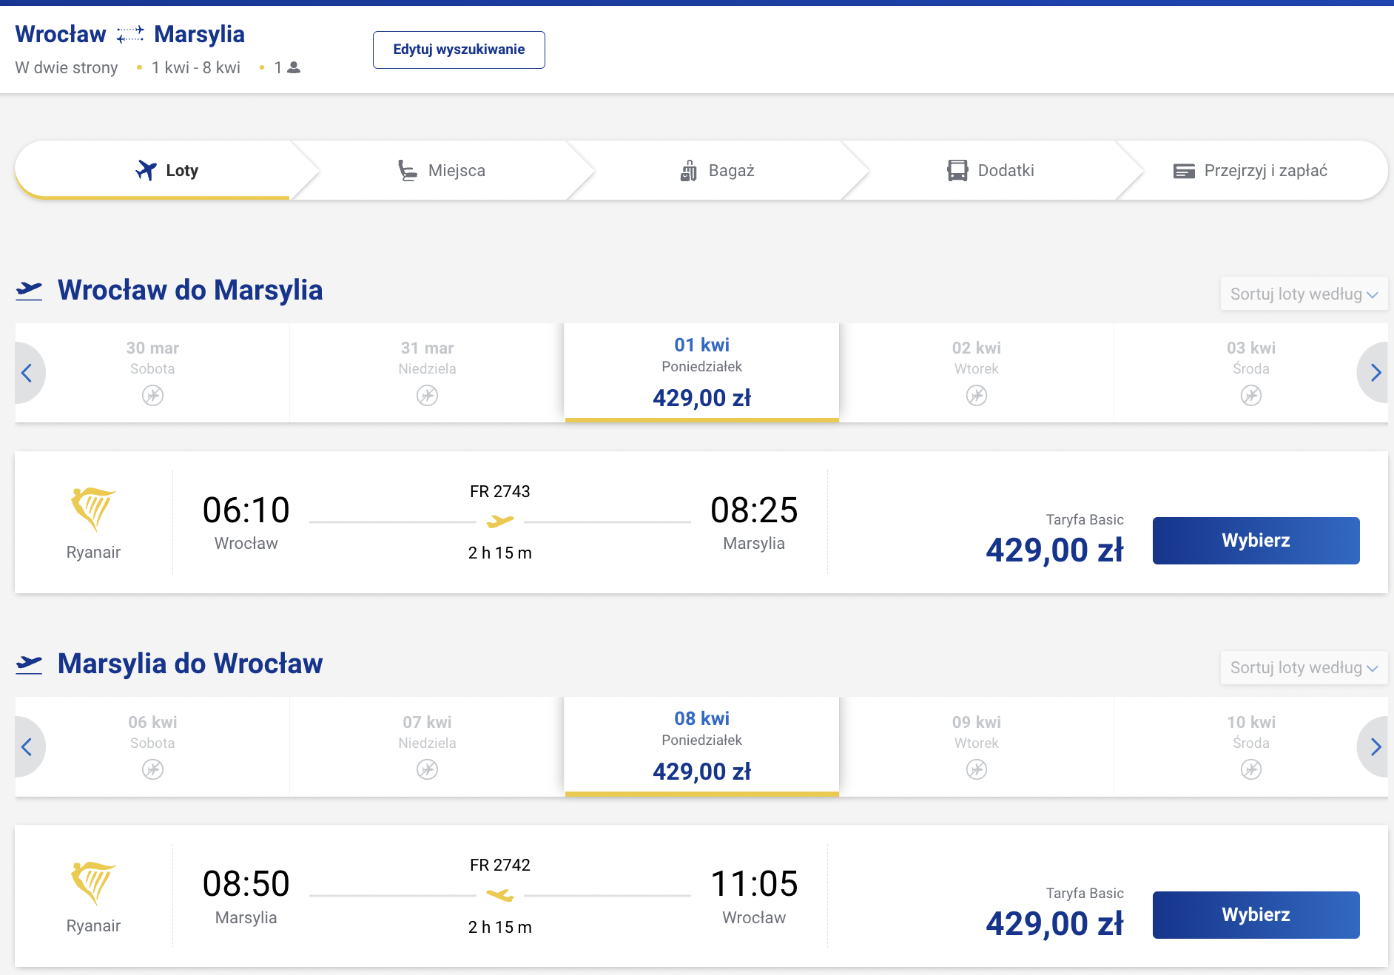
Task: Open the Marsylia do Wrocław sort dropdown
Action: [1304, 668]
